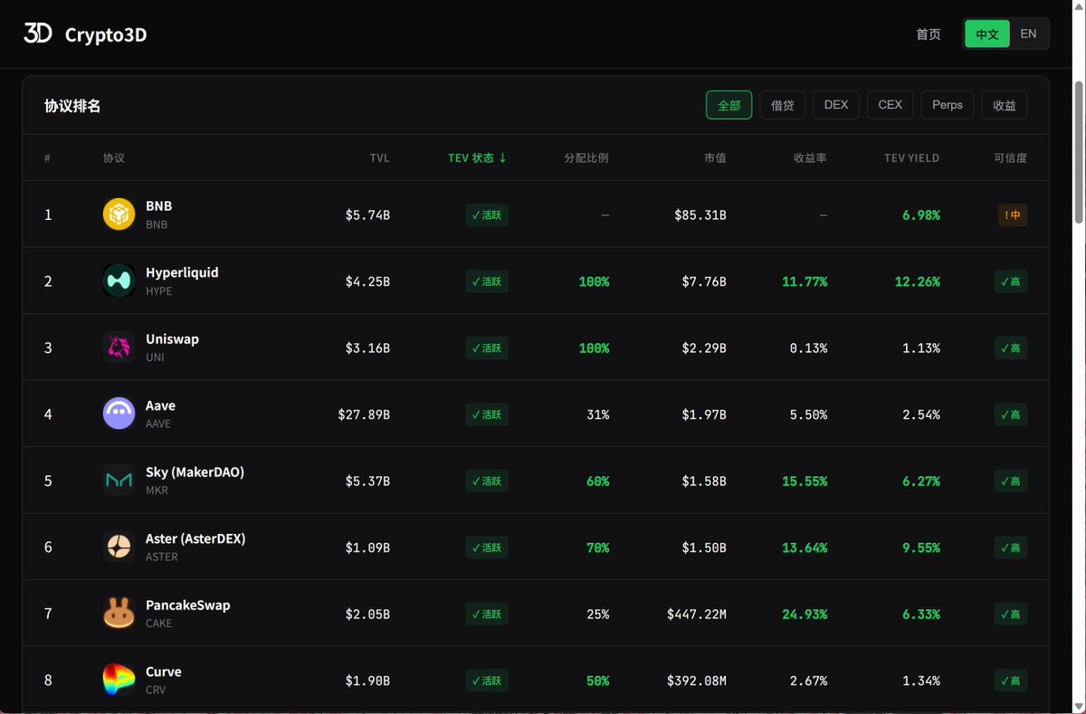The image size is (1086, 714).
Task: Click the Sky MakerDAO logo icon
Action: (x=119, y=481)
